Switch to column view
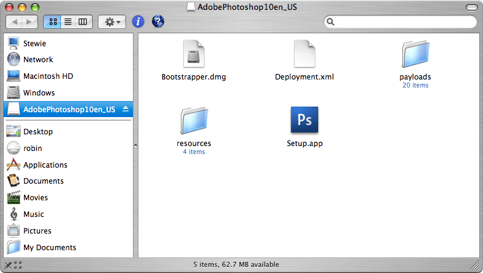Screen dimensions: 483x273 tap(83, 22)
